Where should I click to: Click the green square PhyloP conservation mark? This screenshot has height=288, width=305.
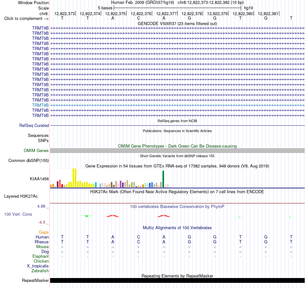coord(87,216)
